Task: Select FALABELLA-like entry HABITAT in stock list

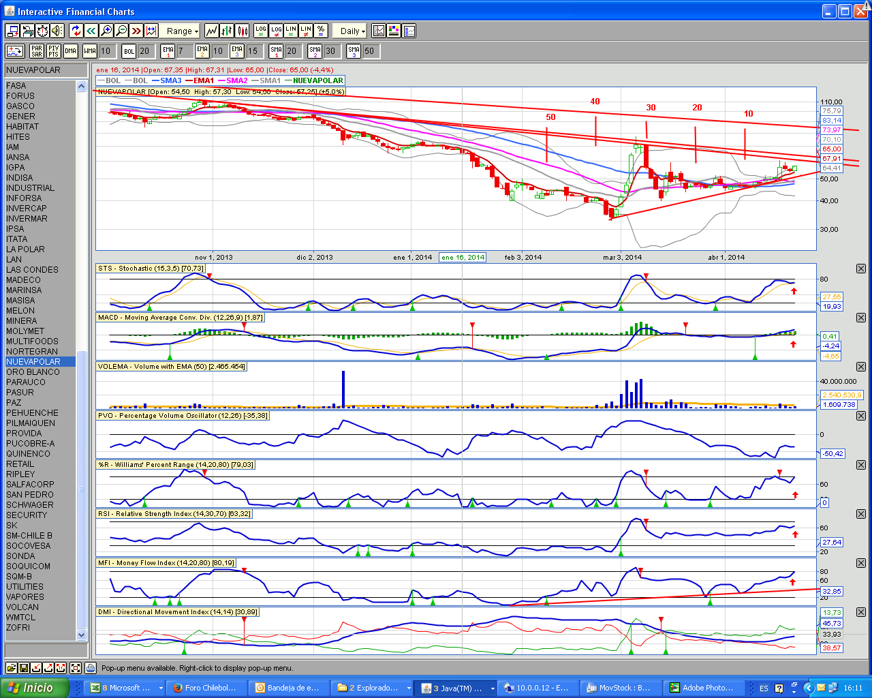Action: pos(22,127)
